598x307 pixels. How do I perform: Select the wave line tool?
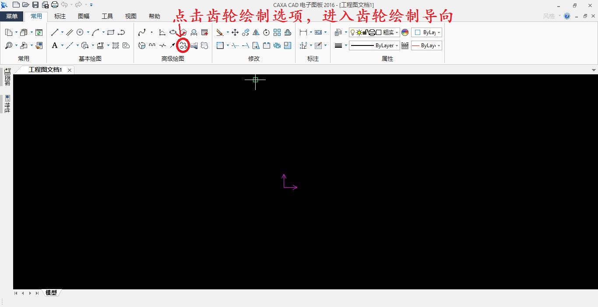point(152,45)
